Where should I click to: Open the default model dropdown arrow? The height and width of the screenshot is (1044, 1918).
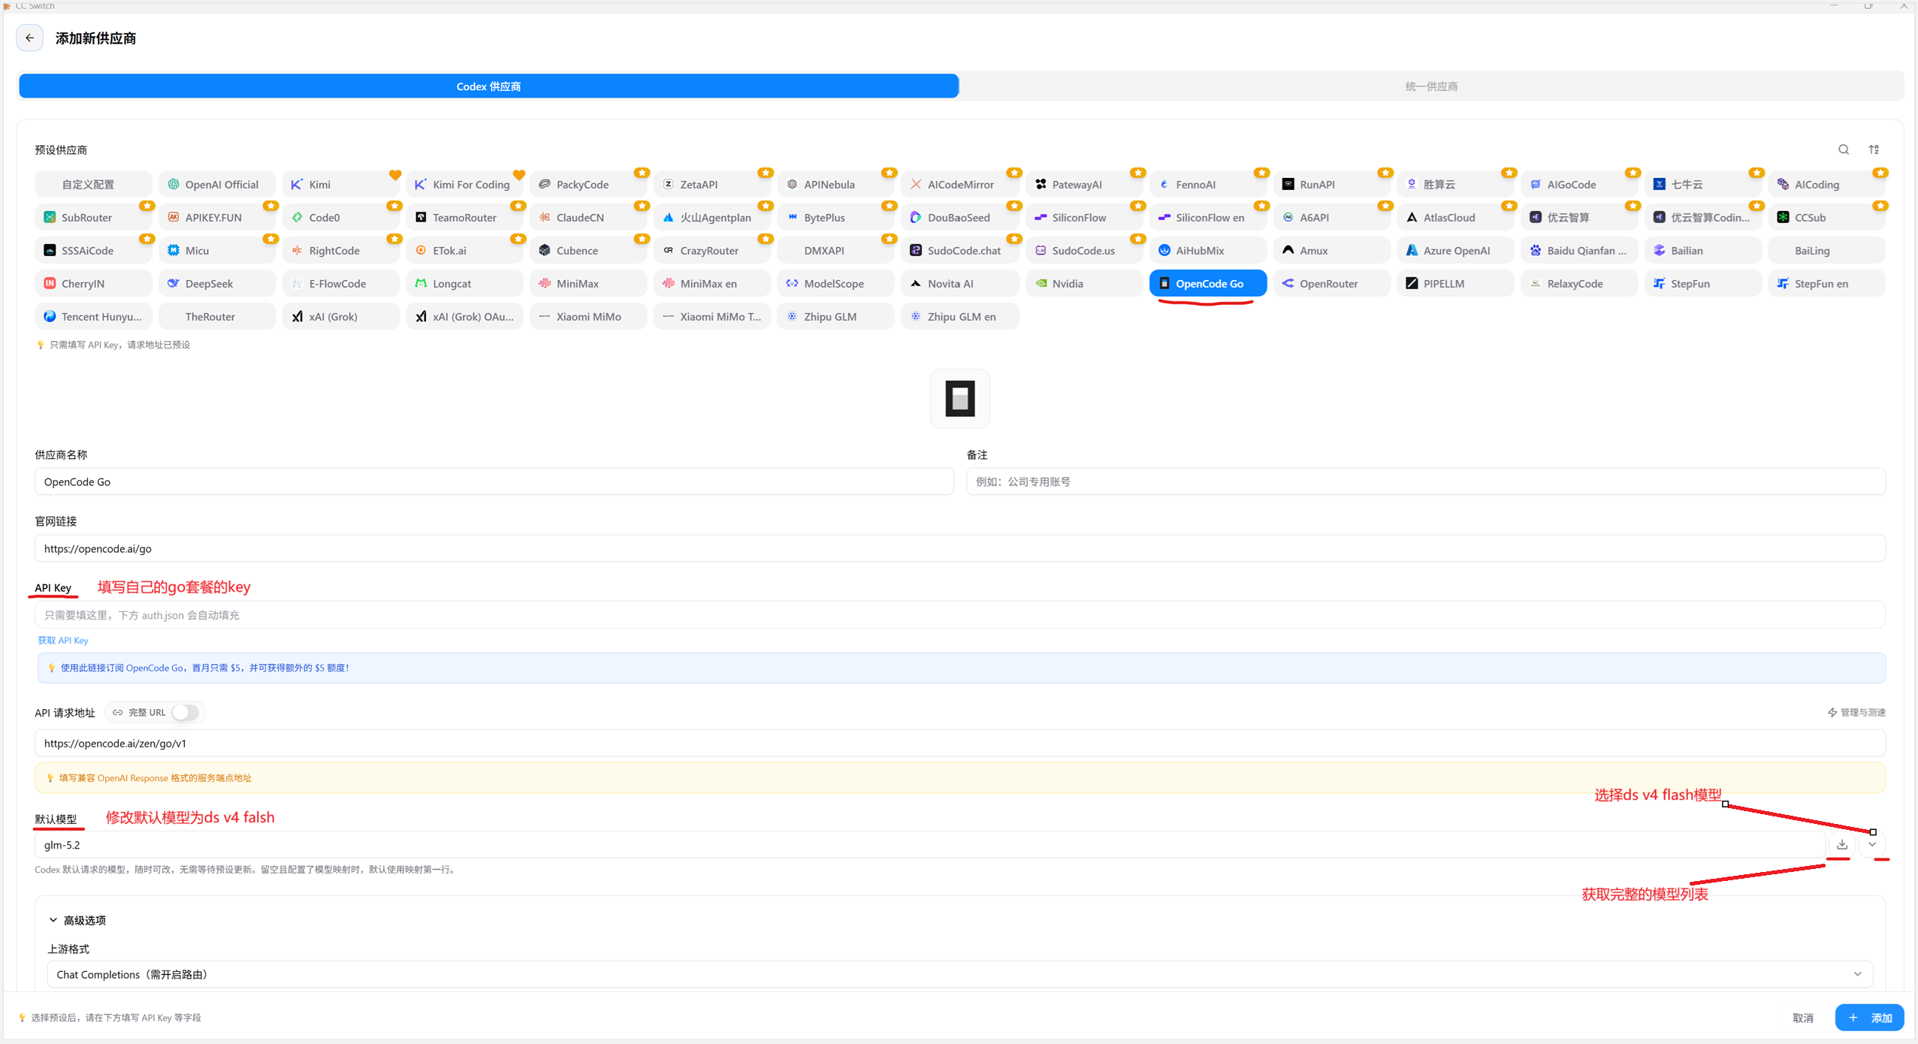click(x=1872, y=844)
